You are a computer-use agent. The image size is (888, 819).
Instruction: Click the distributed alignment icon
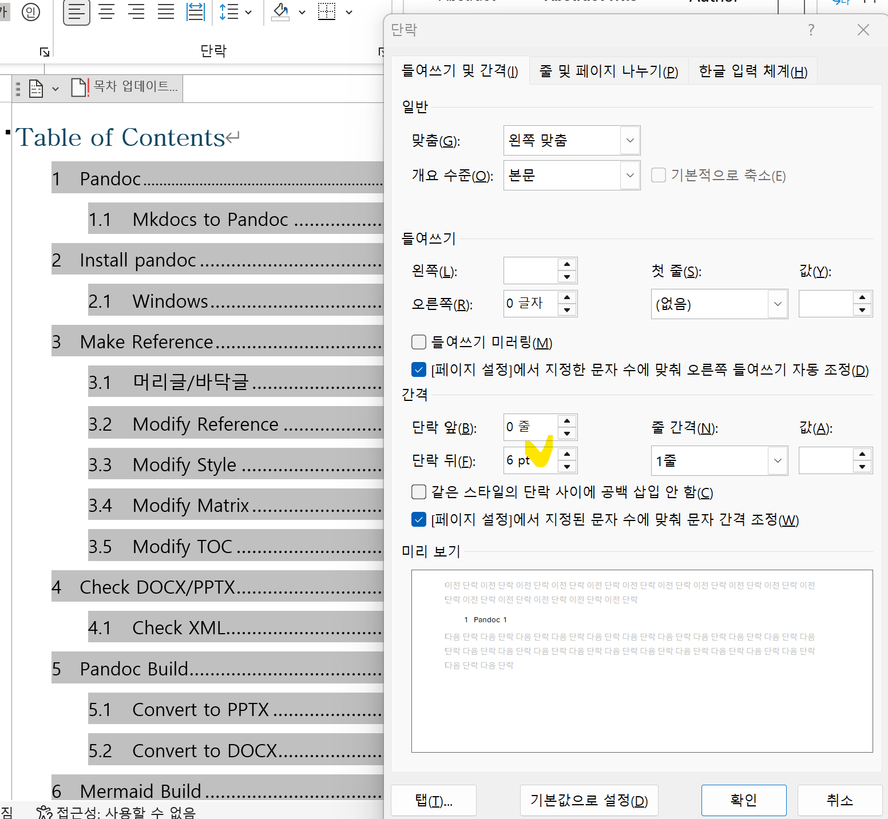click(x=196, y=12)
